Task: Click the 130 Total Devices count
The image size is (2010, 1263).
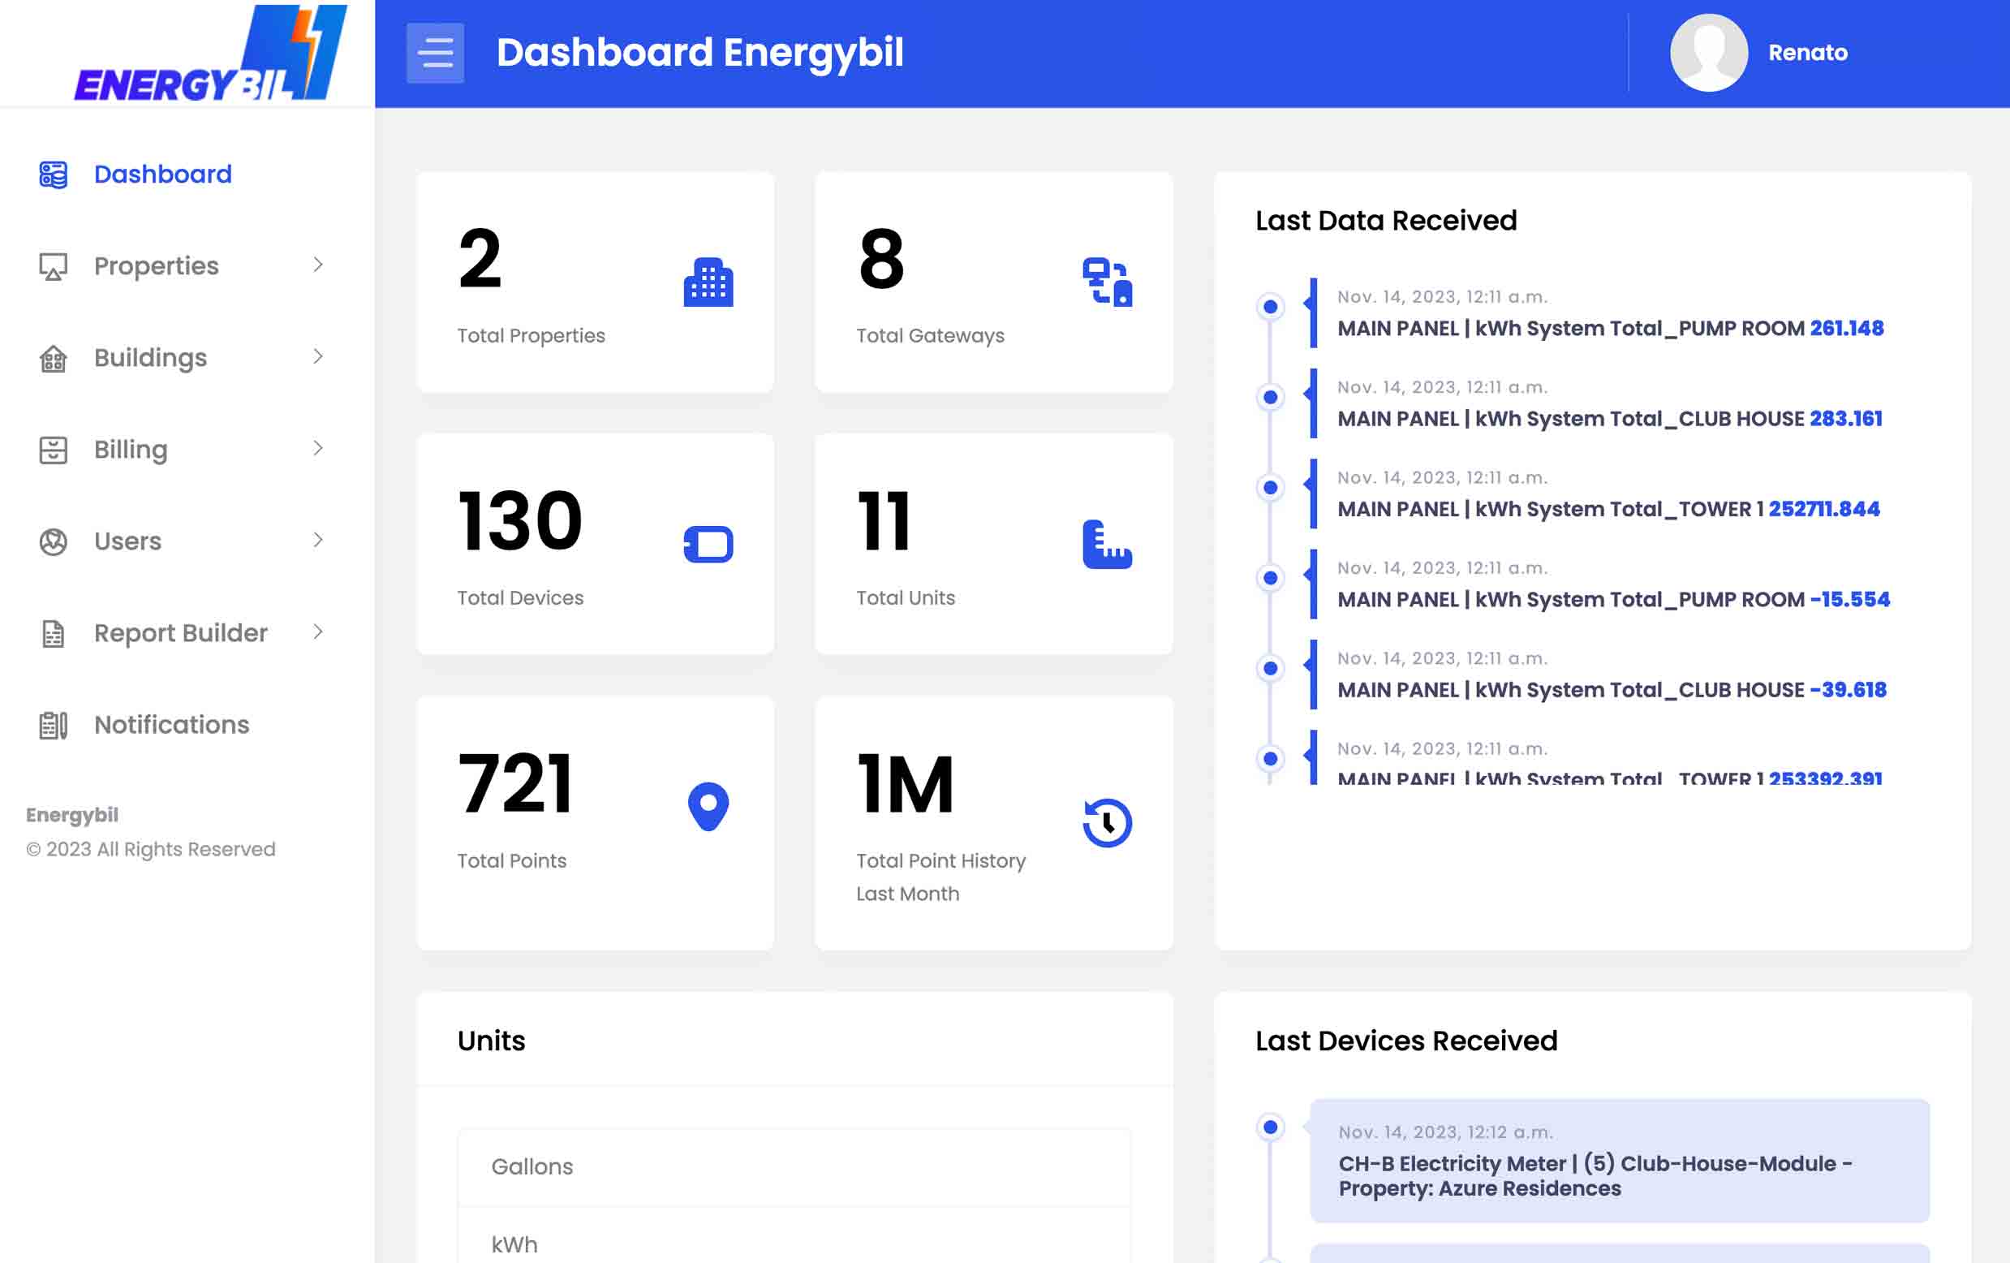Action: pyautogui.click(x=519, y=522)
